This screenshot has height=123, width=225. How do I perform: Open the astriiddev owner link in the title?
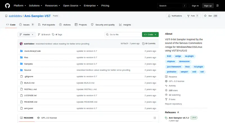15,16
